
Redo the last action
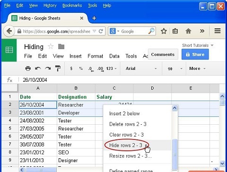click(x=48, y=69)
